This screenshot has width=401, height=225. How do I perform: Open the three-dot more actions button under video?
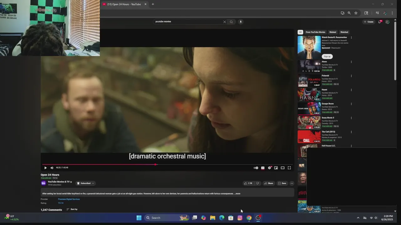click(x=292, y=183)
